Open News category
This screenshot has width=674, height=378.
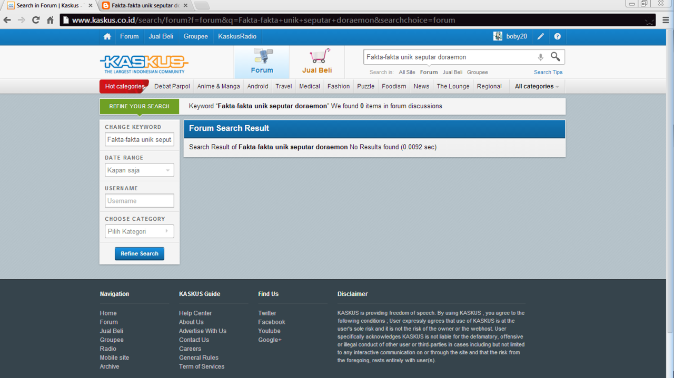(421, 86)
